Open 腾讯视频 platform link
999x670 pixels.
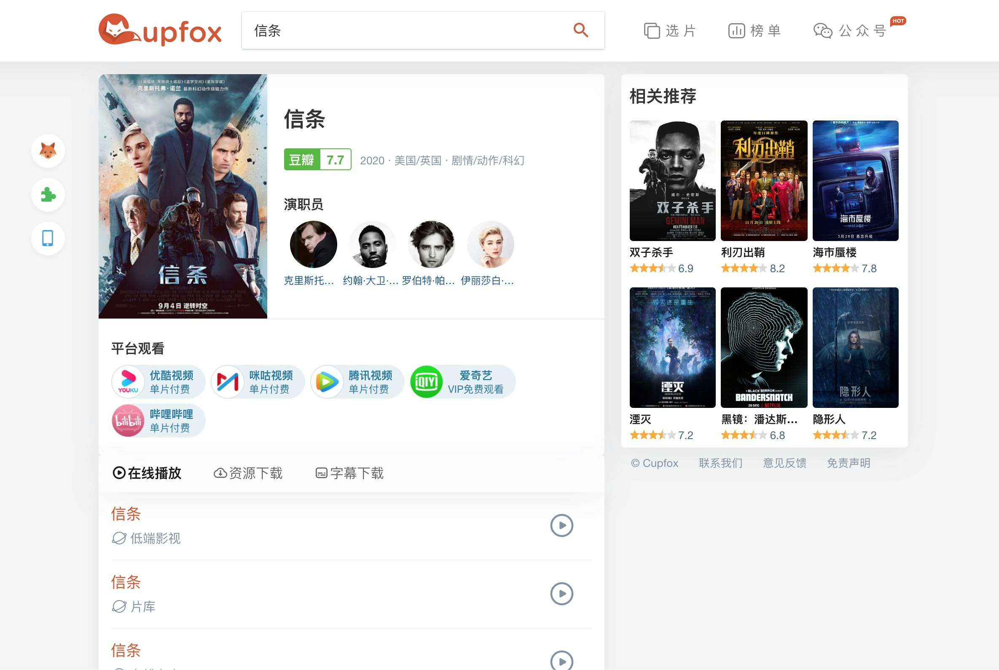click(x=357, y=382)
